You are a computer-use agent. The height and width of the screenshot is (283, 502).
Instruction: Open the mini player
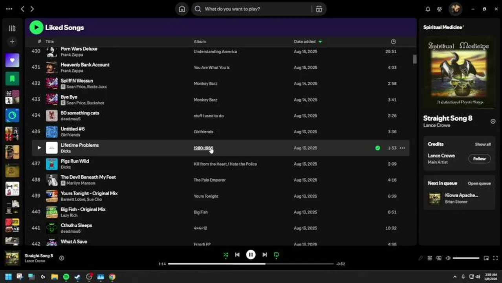pyautogui.click(x=486, y=258)
